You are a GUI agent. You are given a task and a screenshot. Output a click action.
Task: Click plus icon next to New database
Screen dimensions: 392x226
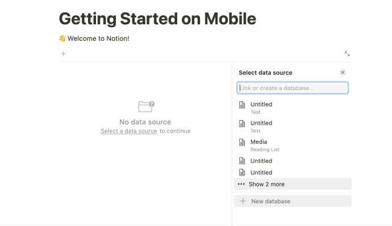point(243,201)
